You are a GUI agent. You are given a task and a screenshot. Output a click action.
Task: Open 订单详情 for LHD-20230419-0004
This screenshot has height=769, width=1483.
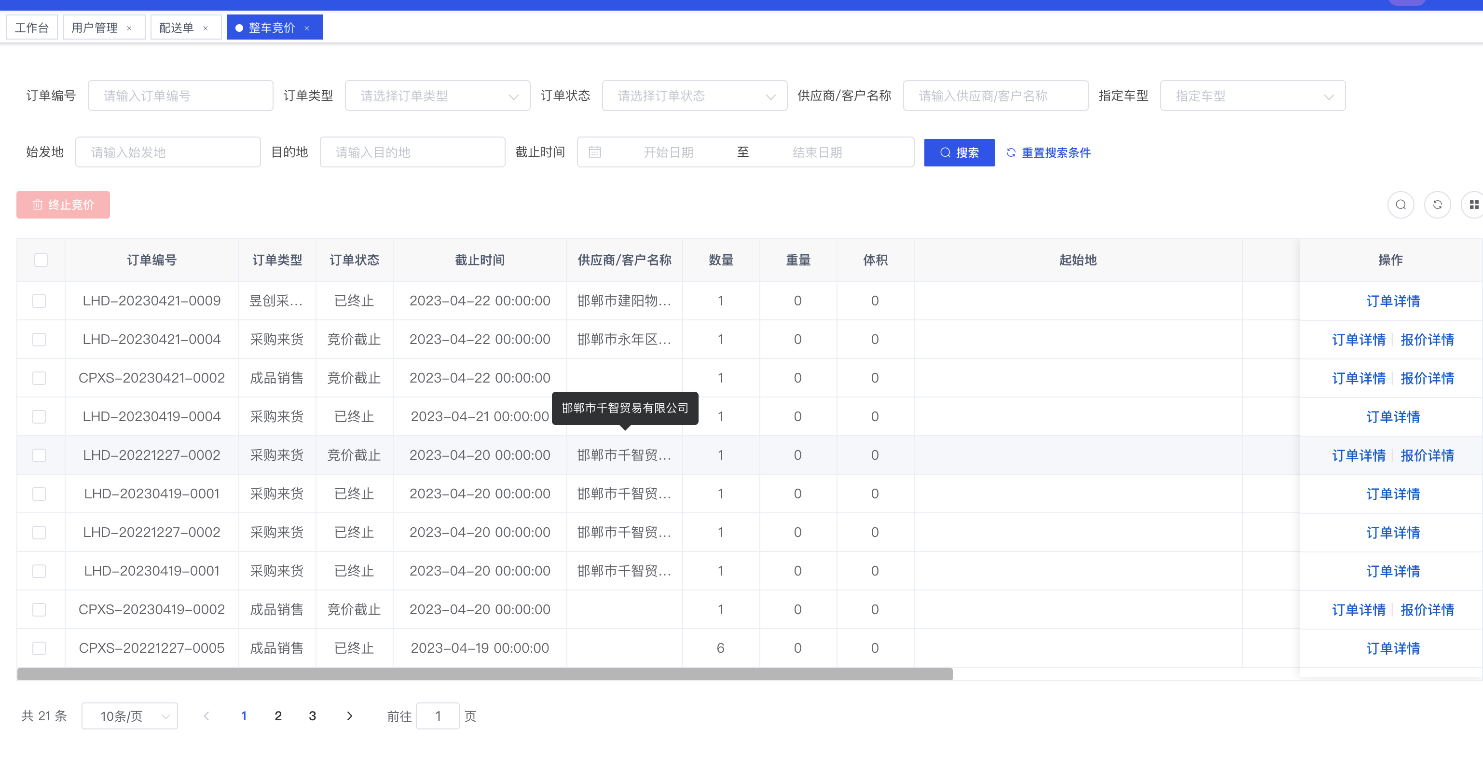point(1393,417)
